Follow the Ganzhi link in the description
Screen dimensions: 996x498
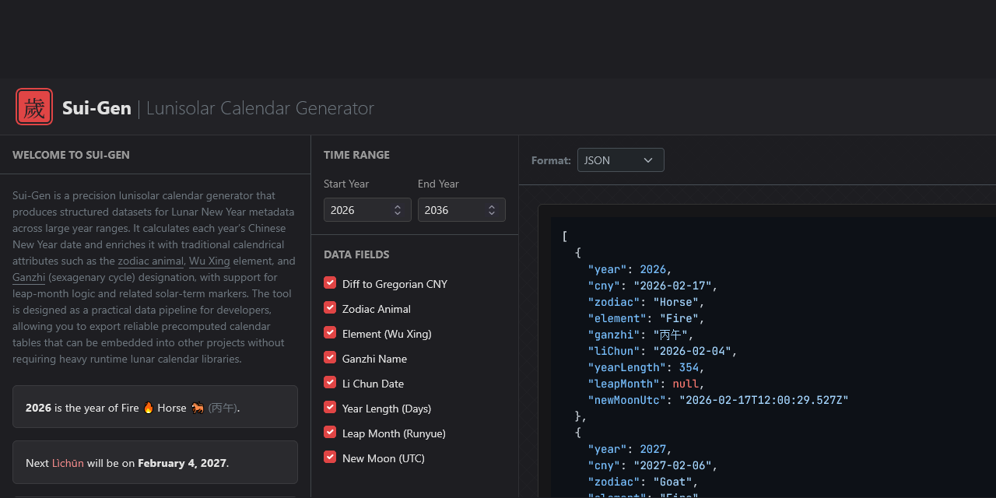29,278
